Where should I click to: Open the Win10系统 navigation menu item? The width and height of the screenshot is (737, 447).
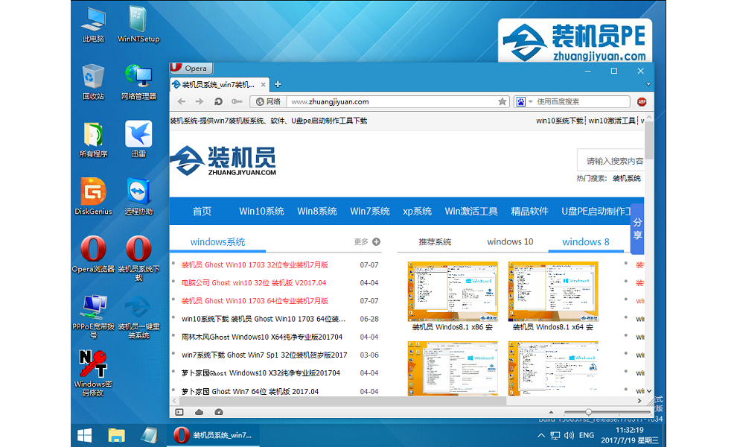(x=261, y=211)
